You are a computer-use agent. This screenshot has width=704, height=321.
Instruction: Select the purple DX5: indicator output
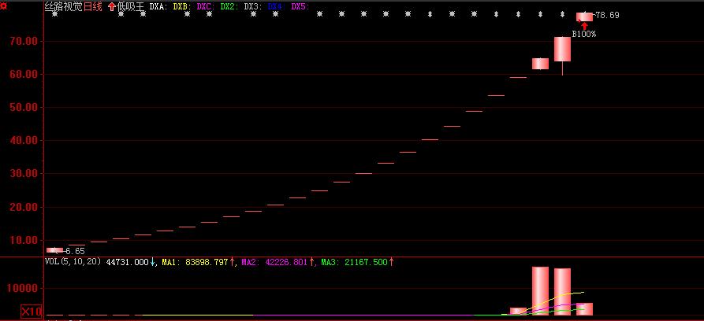pos(300,7)
